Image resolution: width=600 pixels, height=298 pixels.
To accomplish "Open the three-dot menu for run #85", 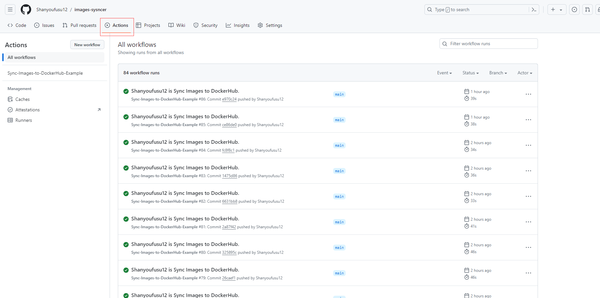I will click(528, 120).
